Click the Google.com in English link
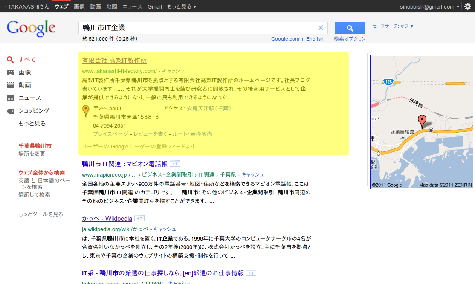Viewport: 475px width, 284px height. pyautogui.click(x=297, y=39)
